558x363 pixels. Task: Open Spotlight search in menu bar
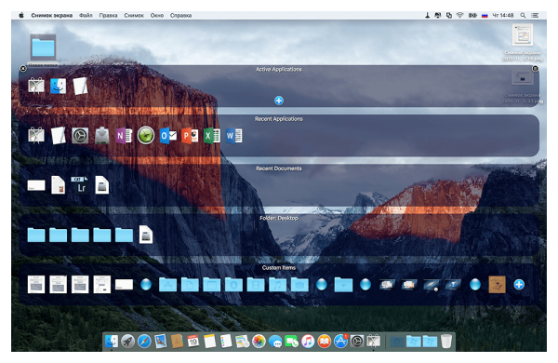tap(523, 15)
